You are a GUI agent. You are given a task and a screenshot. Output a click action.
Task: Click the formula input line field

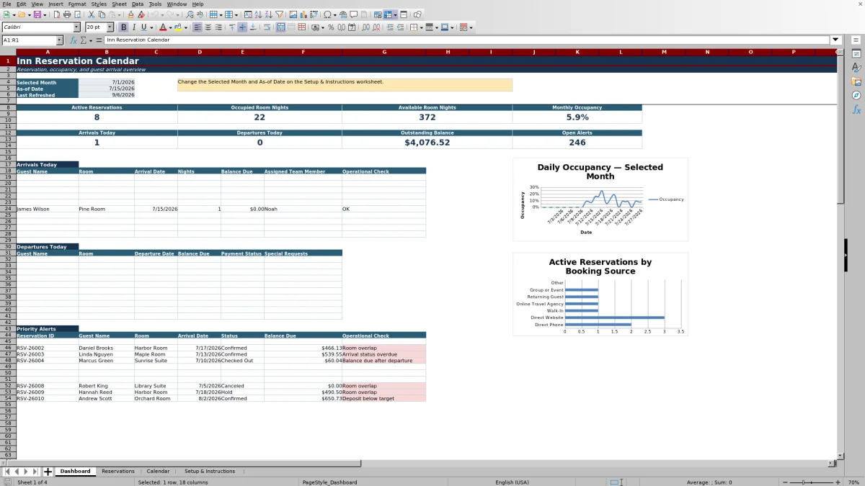467,40
